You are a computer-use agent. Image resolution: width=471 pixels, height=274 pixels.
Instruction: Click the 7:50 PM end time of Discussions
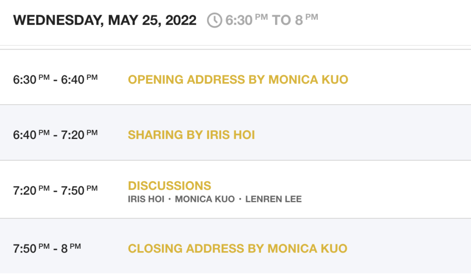click(x=79, y=190)
